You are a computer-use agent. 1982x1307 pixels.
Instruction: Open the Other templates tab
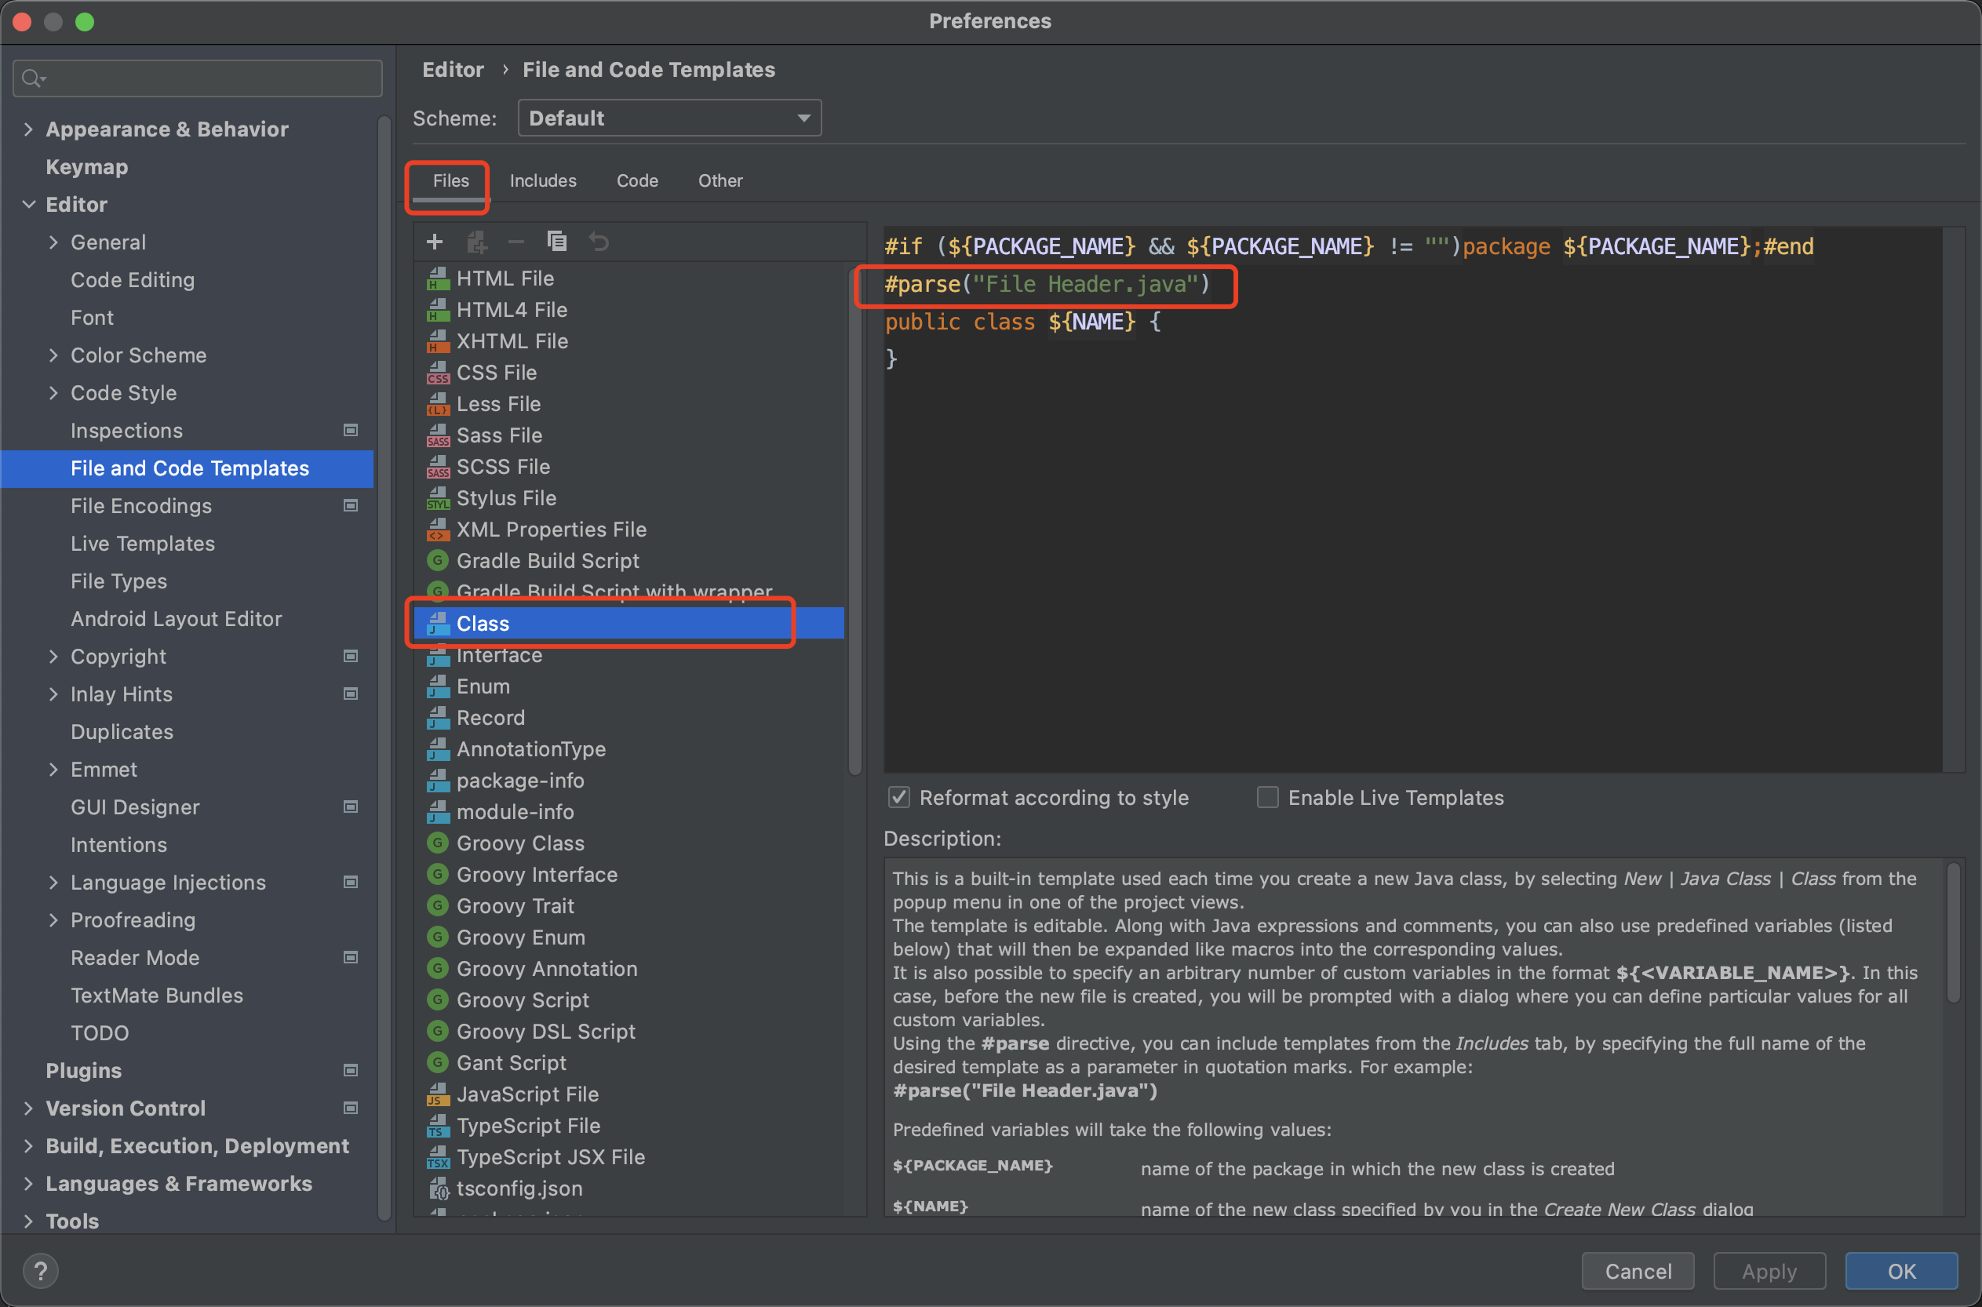[x=720, y=181]
